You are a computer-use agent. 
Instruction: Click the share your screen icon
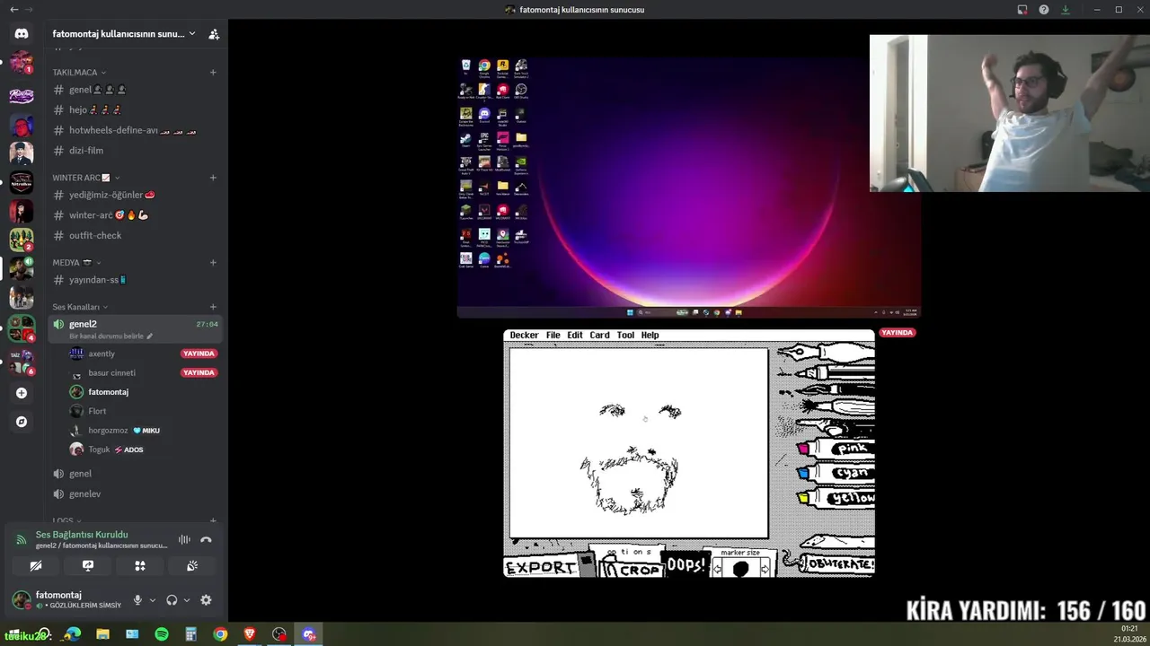[x=88, y=566]
